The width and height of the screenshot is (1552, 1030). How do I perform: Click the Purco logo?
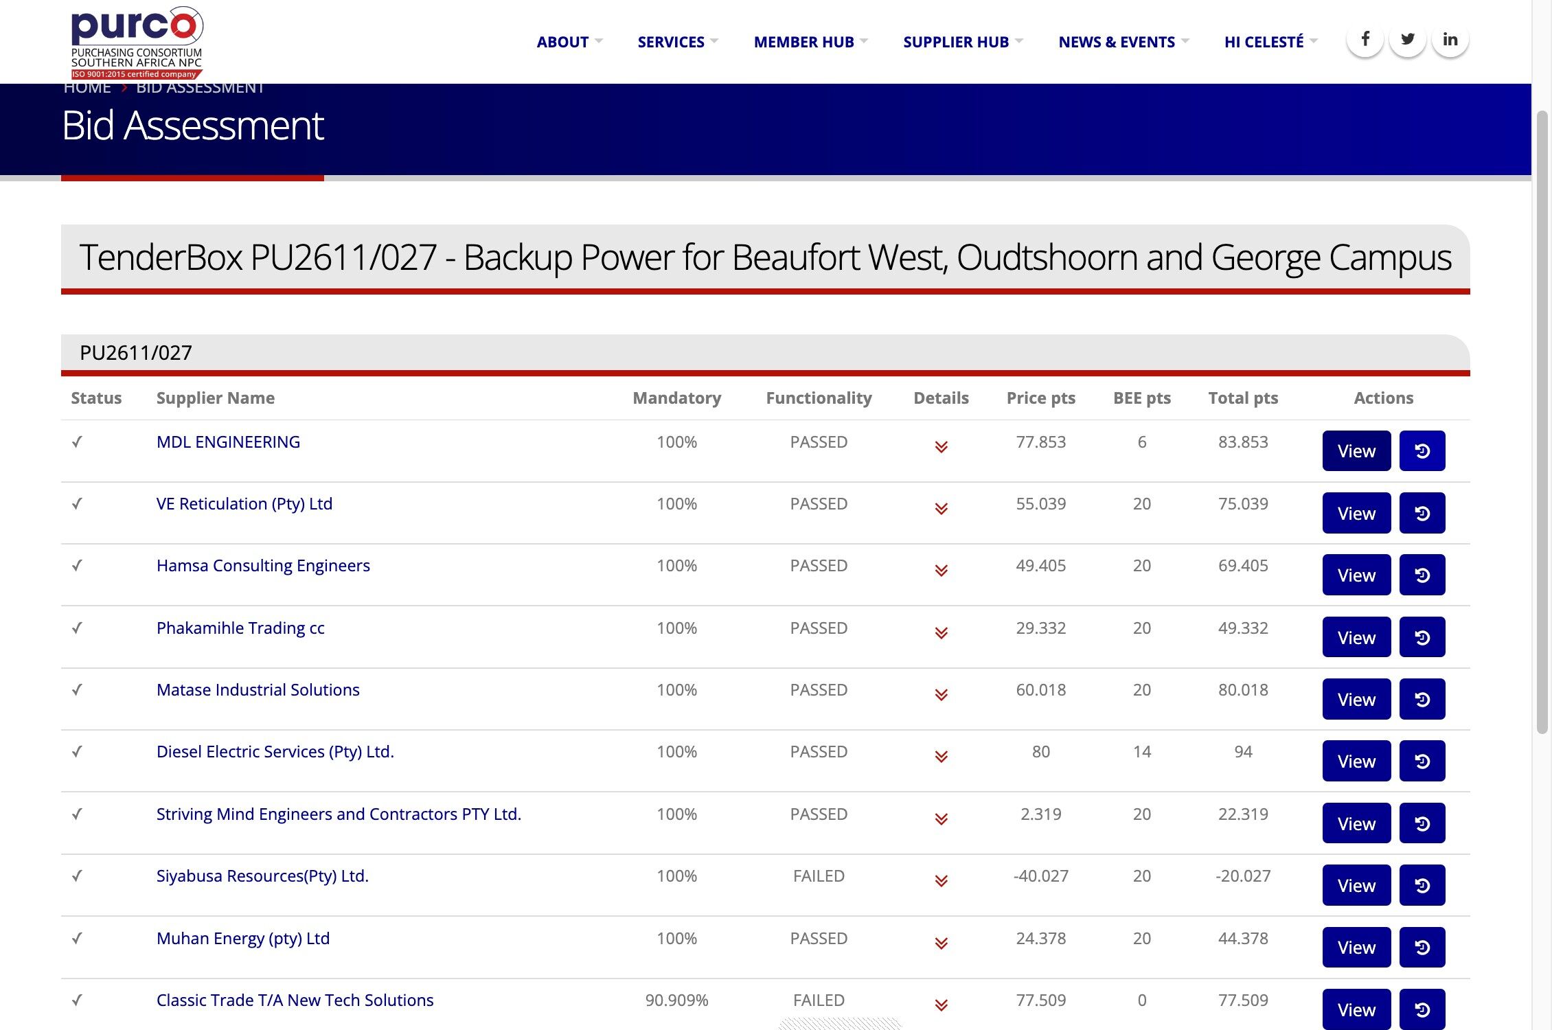(137, 43)
